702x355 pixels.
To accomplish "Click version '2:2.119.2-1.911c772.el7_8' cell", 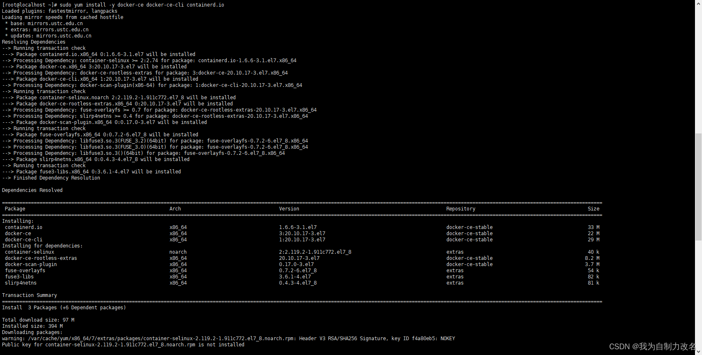I will 315,252.
